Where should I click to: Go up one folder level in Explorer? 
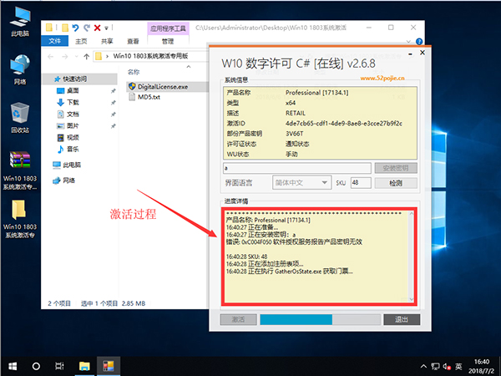[x=86, y=57]
